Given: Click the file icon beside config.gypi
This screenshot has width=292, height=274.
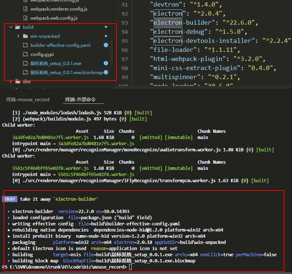Looking at the screenshot, I should 25,54.
